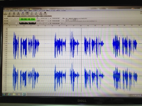The width and height of the screenshot is (142, 106).
Task: Switch to the コマンドライン tab
Action: [x=31, y=16]
